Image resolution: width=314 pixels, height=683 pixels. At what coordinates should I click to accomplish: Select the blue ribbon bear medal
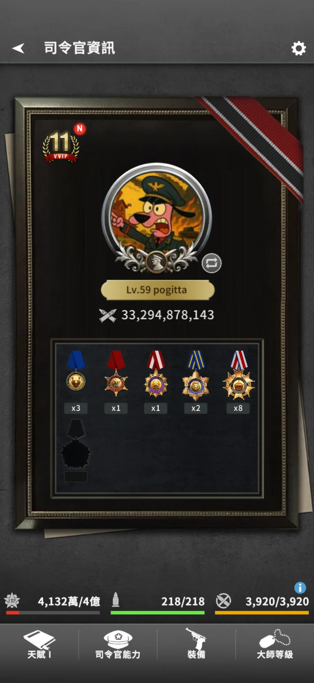(x=76, y=371)
